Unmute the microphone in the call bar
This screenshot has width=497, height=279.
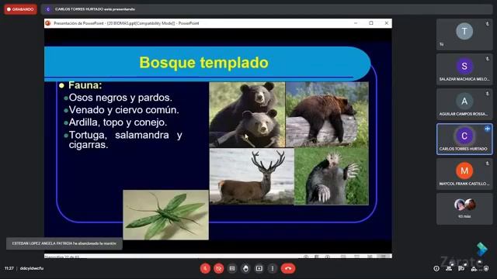point(205,269)
